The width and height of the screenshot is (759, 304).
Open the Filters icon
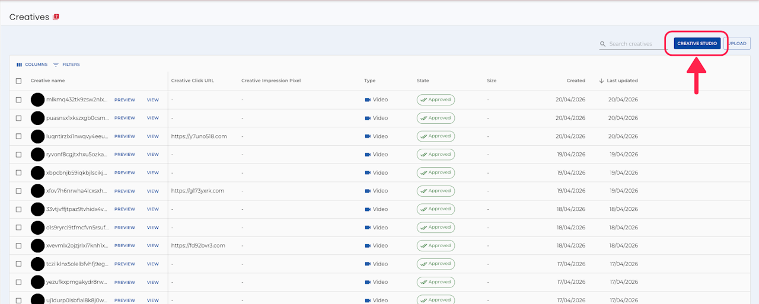pyautogui.click(x=56, y=65)
